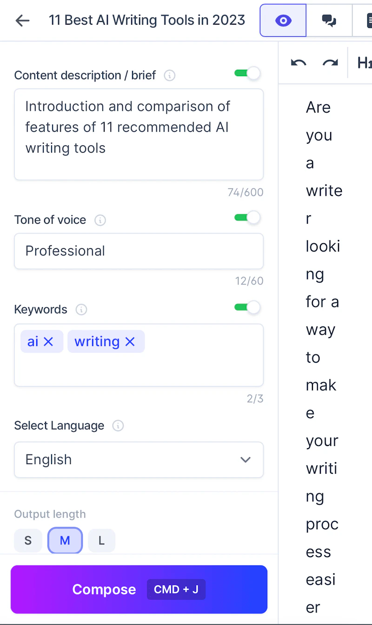Remove the "ai" keyword tag
This screenshot has width=372, height=625.
pyautogui.click(x=48, y=342)
